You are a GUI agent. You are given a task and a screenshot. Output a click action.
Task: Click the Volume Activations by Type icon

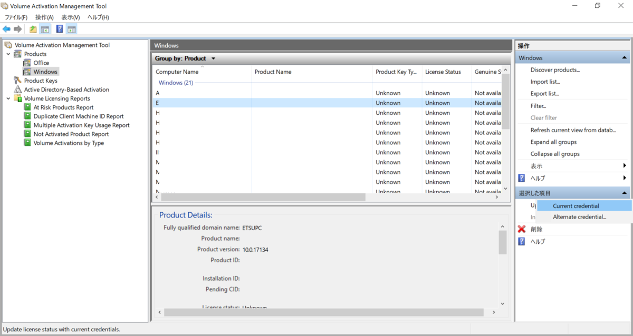(x=28, y=143)
